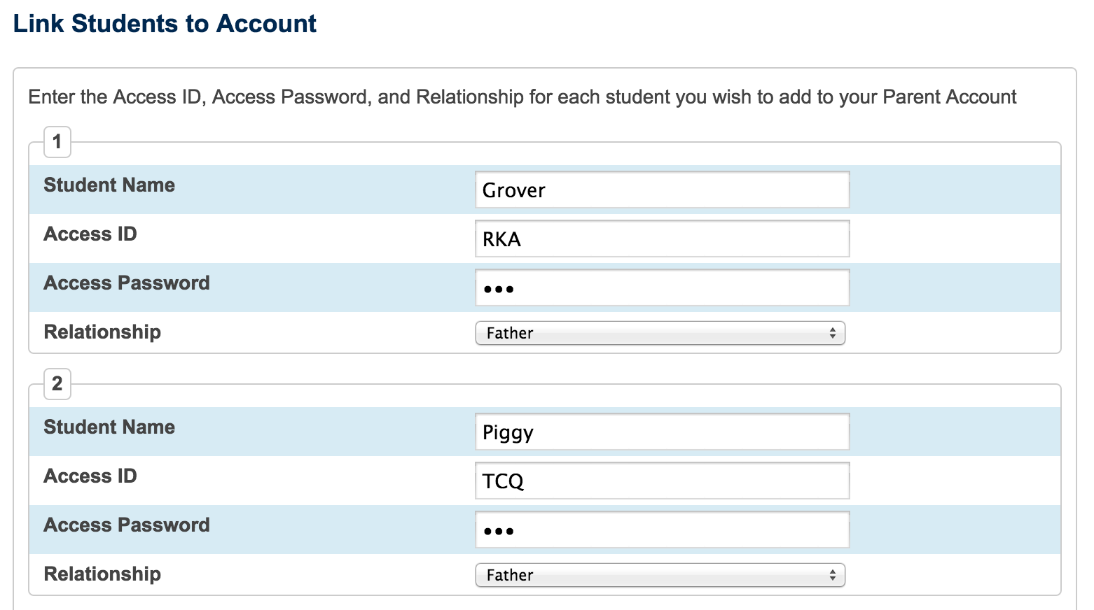Click the Relationship label in section 1

pyautogui.click(x=102, y=332)
